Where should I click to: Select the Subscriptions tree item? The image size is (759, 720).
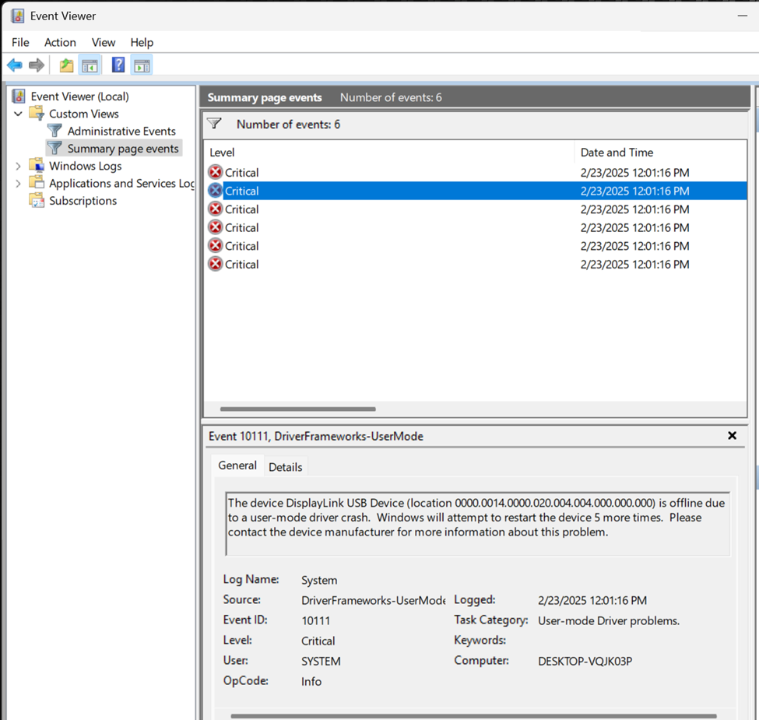(x=83, y=201)
